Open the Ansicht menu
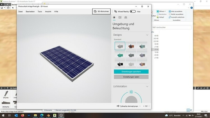210x118 pixels. click(x=48, y=11)
